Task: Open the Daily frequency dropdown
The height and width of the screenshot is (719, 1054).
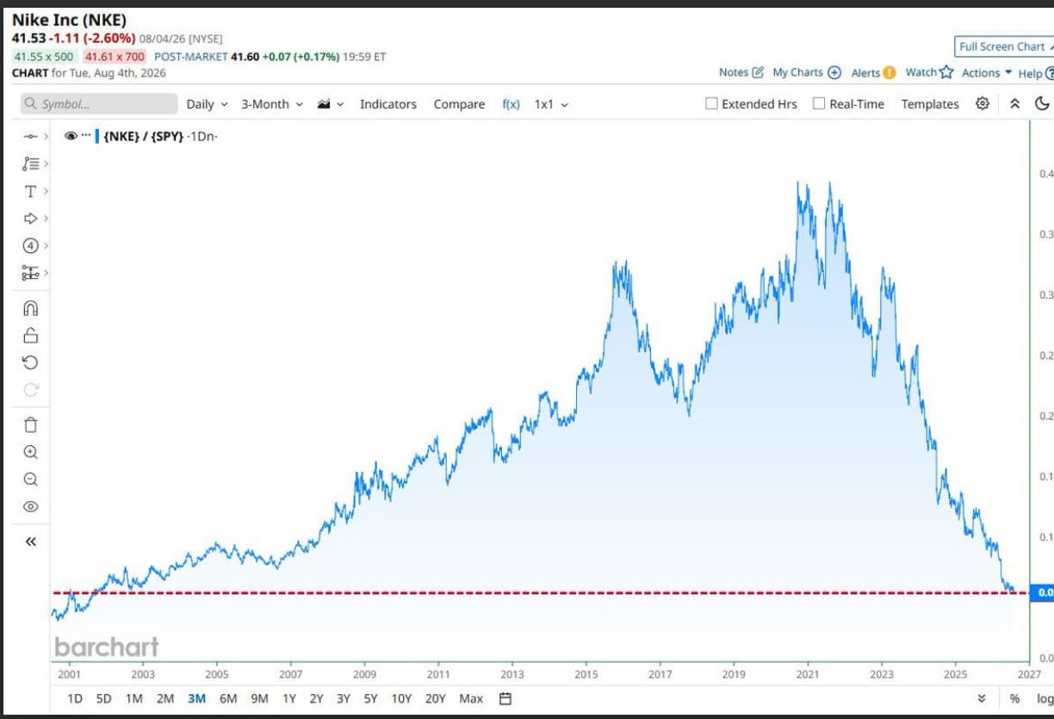Action: click(208, 104)
